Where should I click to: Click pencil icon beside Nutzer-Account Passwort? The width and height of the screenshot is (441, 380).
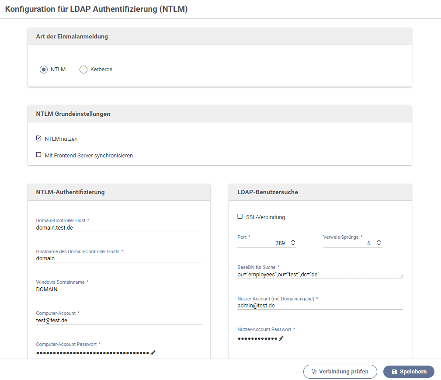coord(281,338)
